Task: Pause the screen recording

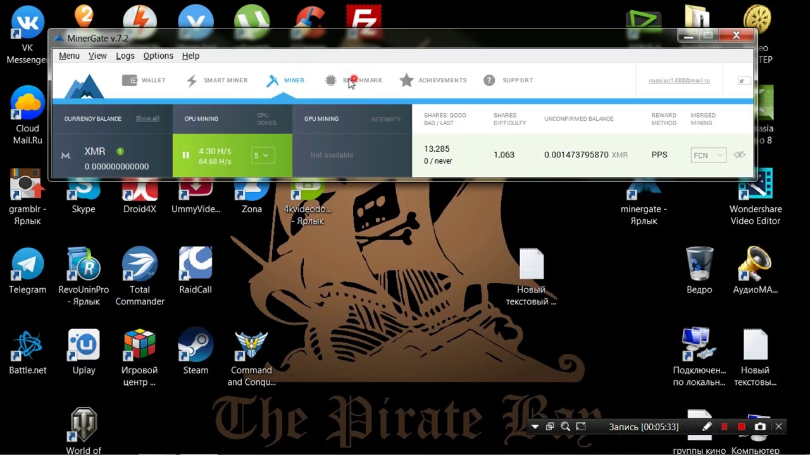Action: (x=725, y=427)
